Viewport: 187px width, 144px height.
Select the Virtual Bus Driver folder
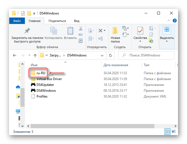(46, 79)
